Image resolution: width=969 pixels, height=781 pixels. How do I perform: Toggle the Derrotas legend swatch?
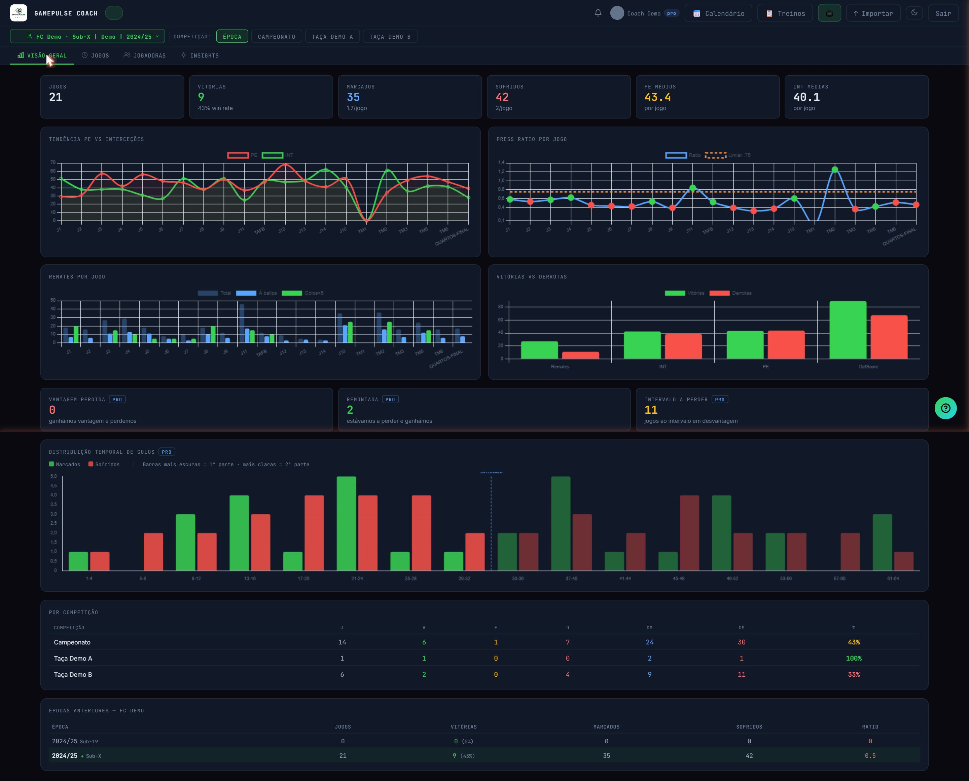tap(719, 293)
